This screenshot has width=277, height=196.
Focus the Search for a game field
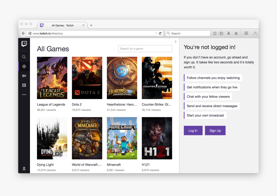tap(145, 49)
